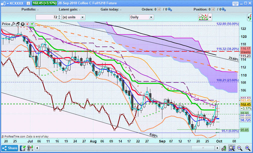Viewport: 253px width, 153px height.
Task: Open the candlestick chart style menu
Action: point(5,3)
